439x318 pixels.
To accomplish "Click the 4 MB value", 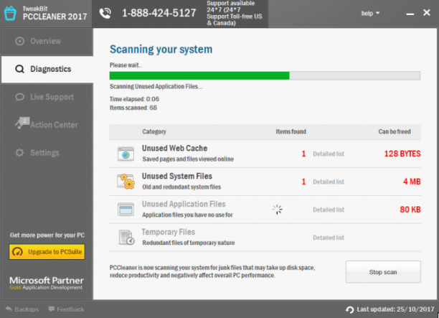I will pyautogui.click(x=412, y=182).
